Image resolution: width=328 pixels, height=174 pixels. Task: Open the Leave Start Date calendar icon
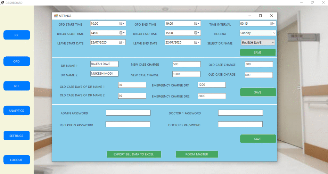click(x=122, y=42)
